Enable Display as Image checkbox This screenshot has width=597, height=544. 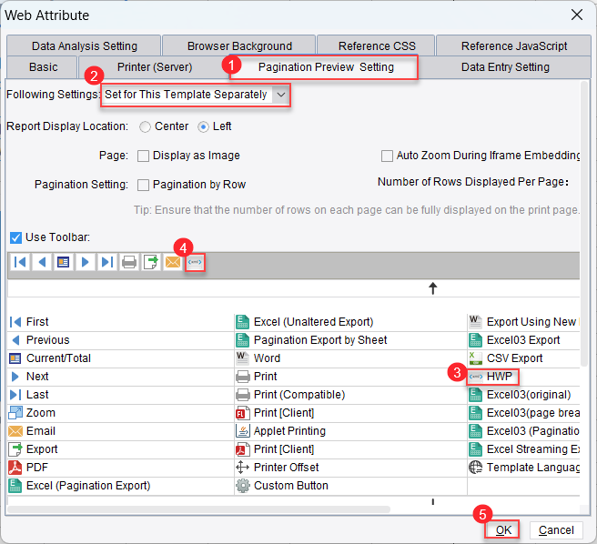coord(143,156)
